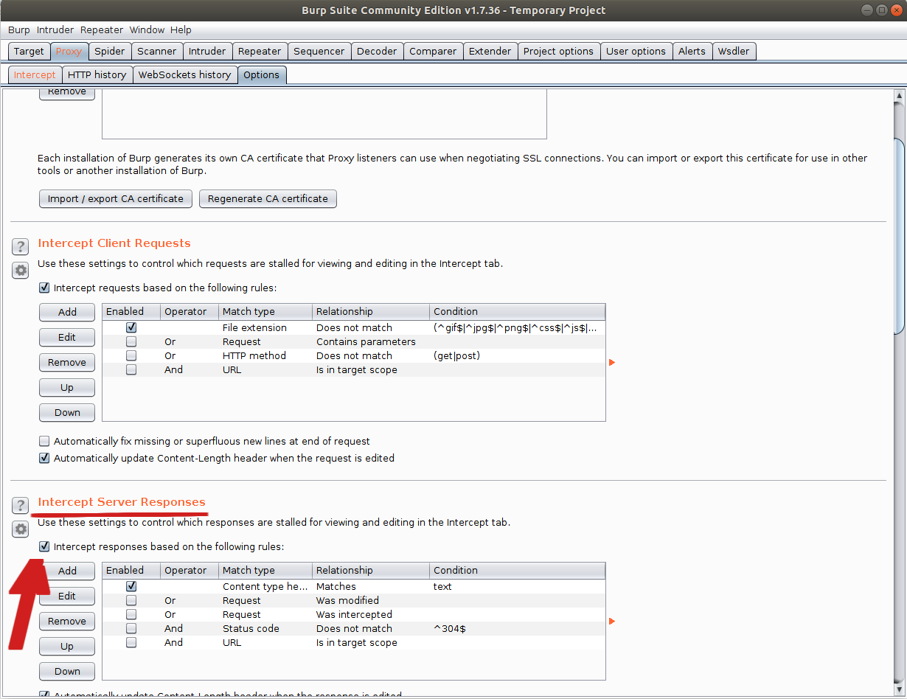Screen dimensions: 907x699
Task: Open help for Intercept Client Requests
Action: point(21,246)
